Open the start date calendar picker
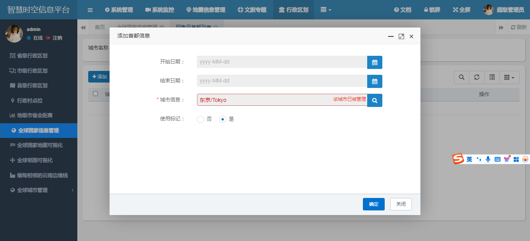530x241 pixels. coord(375,62)
